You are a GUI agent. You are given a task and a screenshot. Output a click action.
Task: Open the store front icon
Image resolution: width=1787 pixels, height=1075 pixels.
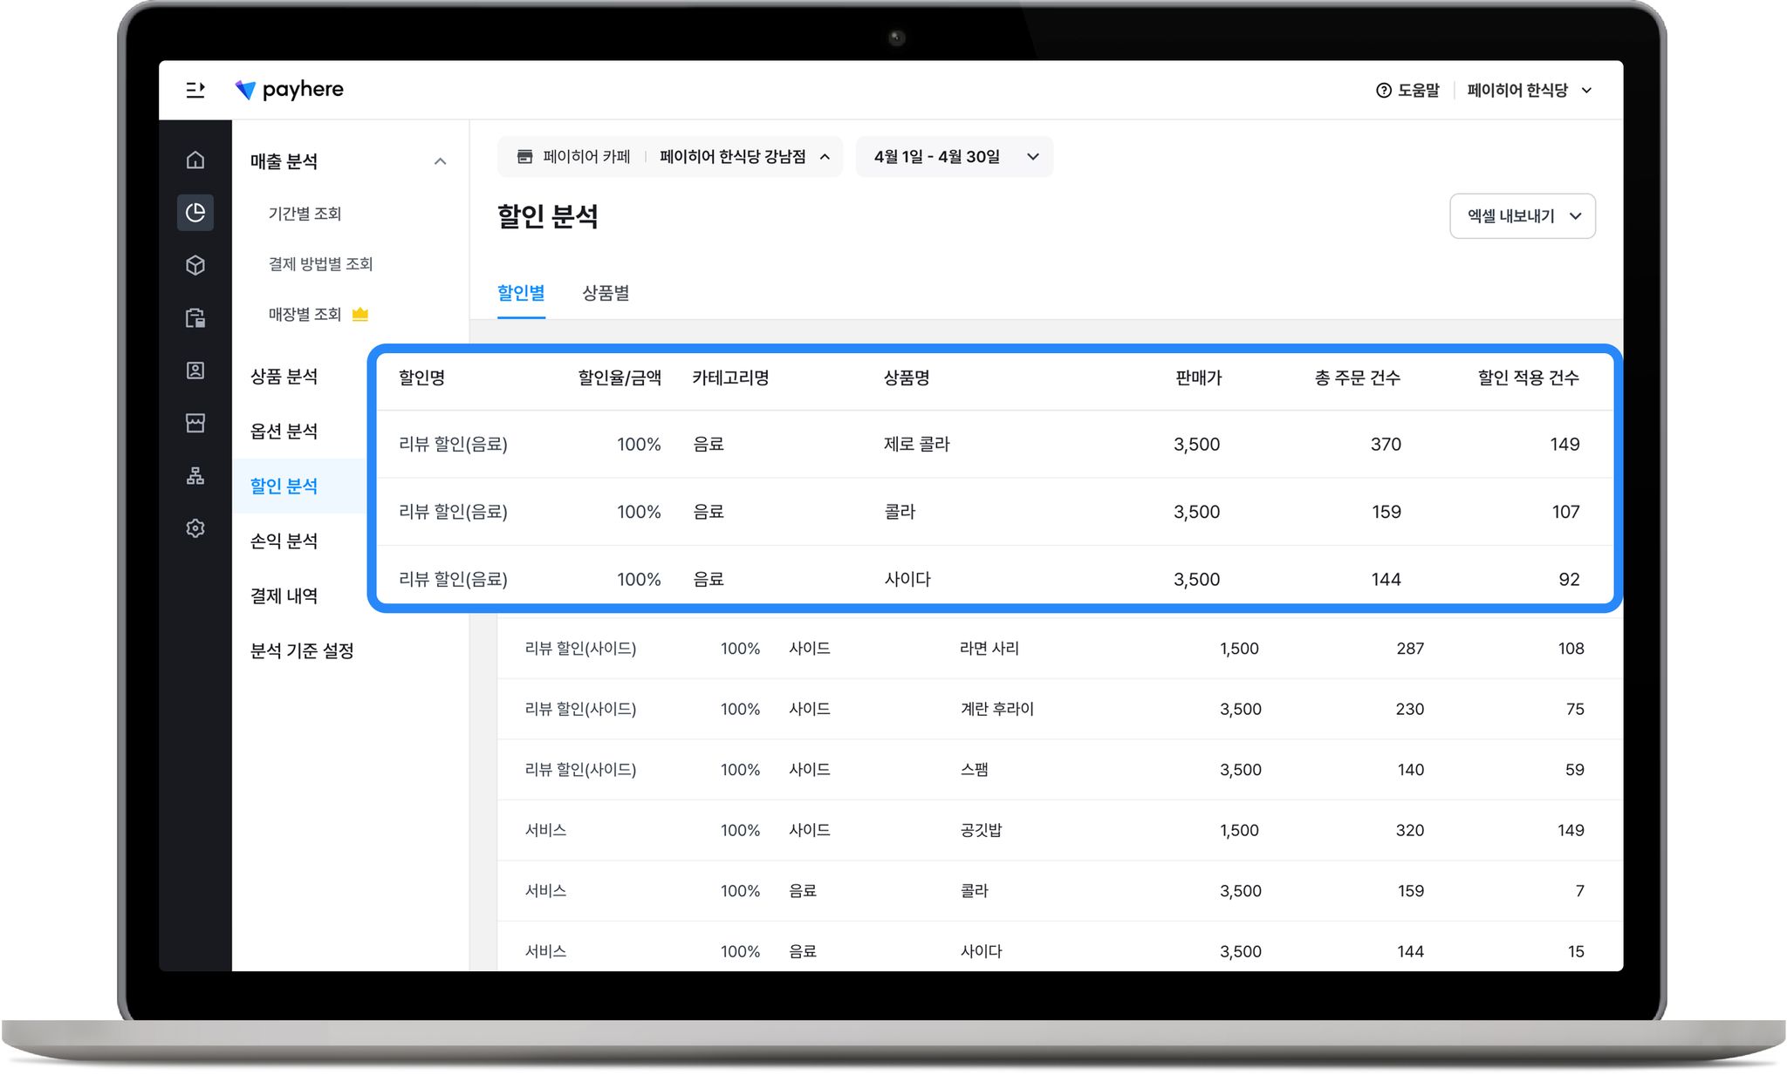(x=195, y=423)
